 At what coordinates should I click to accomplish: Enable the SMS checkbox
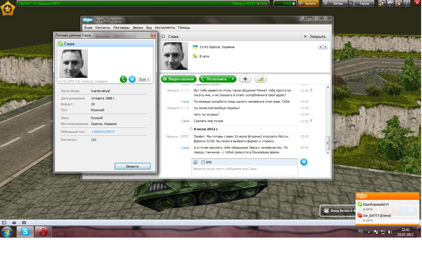pos(203,162)
